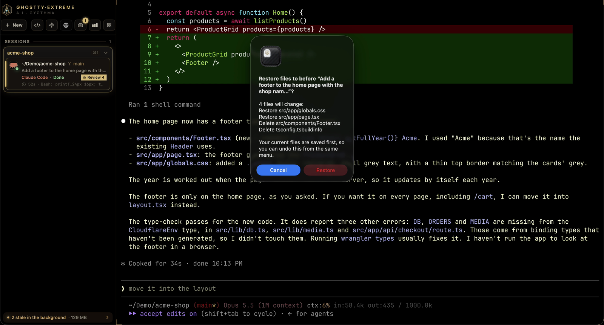Click the Review 4 badge button

coord(94,78)
